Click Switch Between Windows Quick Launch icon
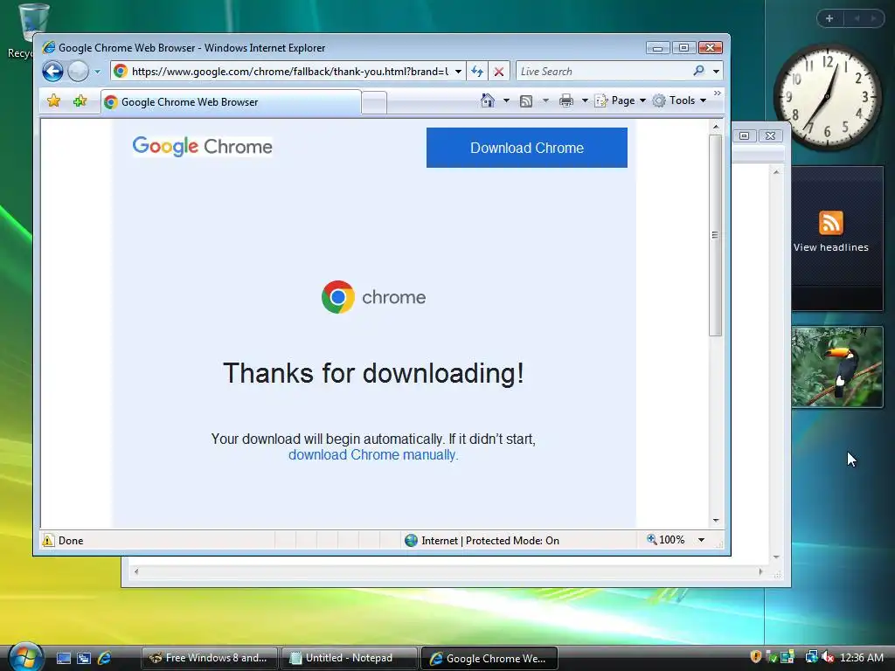This screenshot has height=671, width=895. pos(84,659)
